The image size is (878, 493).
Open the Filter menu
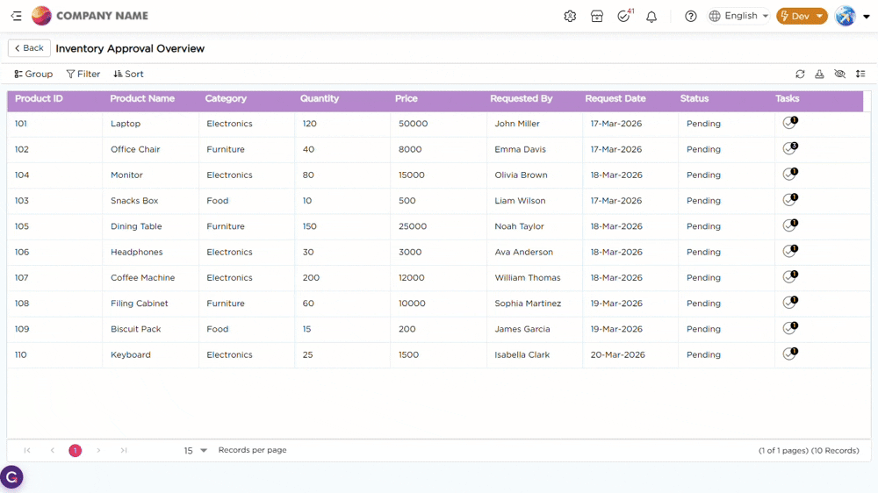pos(83,75)
